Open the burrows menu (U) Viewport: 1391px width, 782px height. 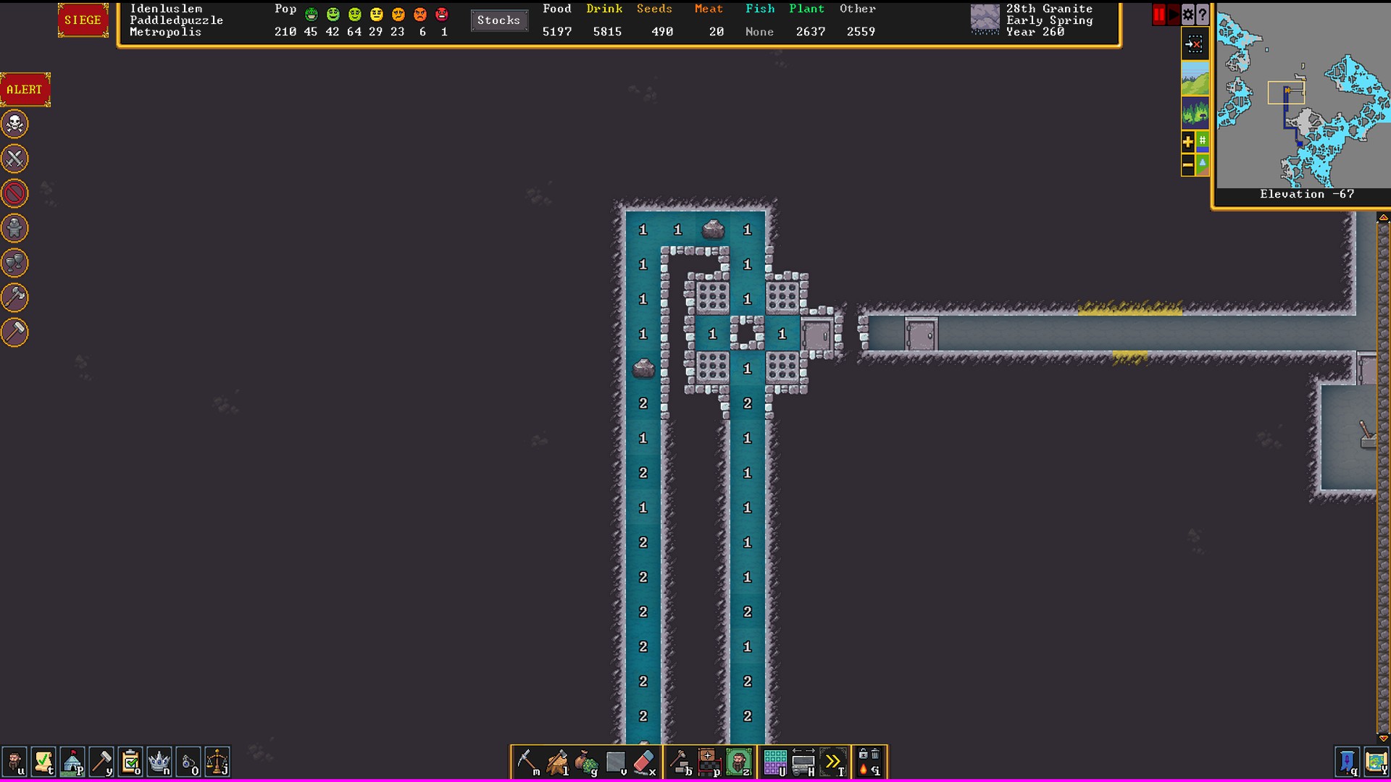tap(774, 762)
